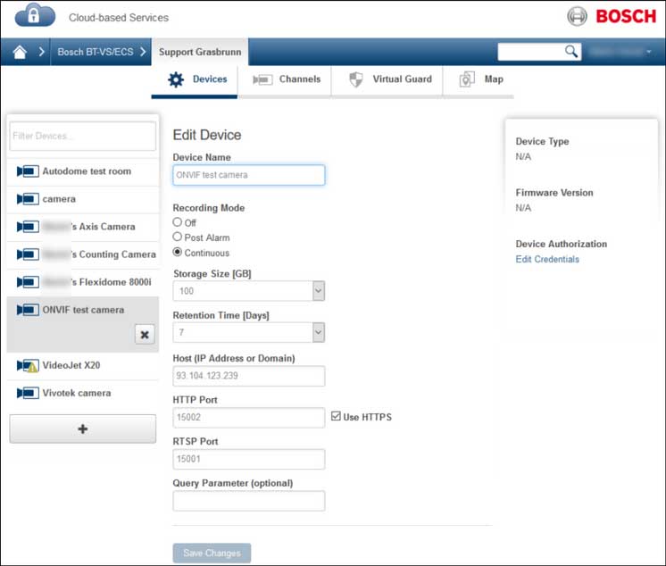Open the Edit Credentials link
The image size is (666, 566).
(547, 260)
